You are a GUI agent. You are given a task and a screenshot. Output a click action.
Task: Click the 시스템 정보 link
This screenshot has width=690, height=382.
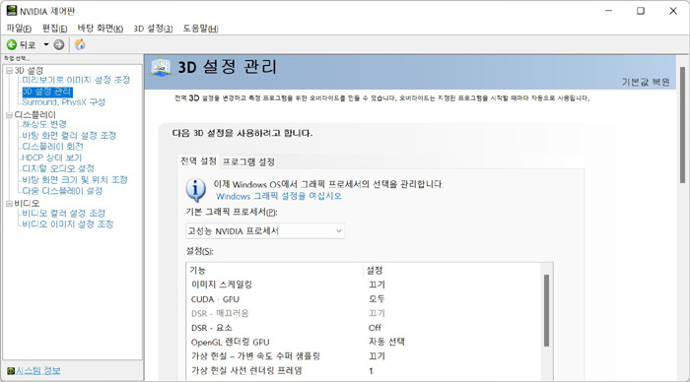[38, 370]
